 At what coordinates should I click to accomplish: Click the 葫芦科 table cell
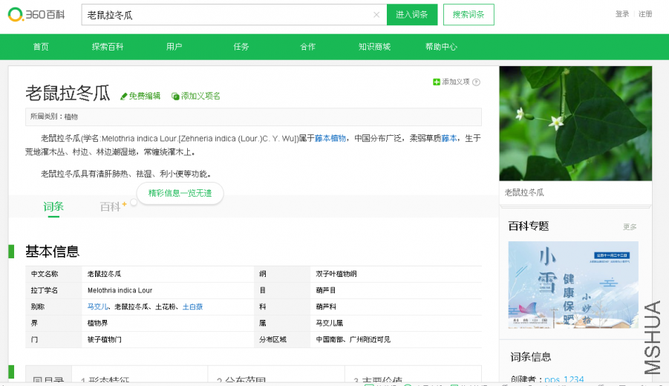click(x=326, y=307)
